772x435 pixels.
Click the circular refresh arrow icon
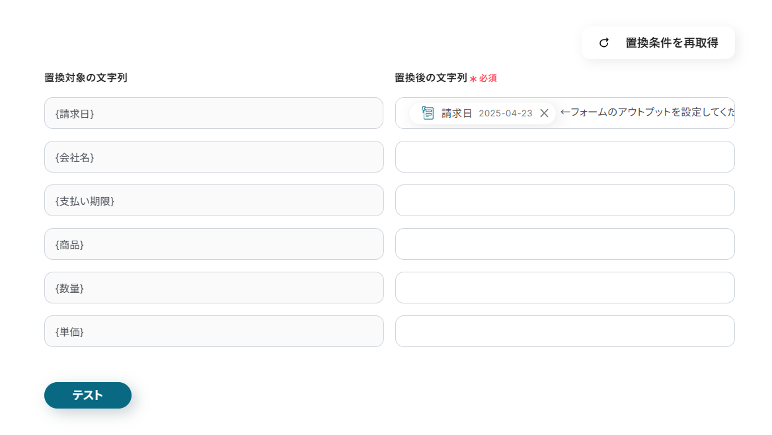tap(604, 43)
